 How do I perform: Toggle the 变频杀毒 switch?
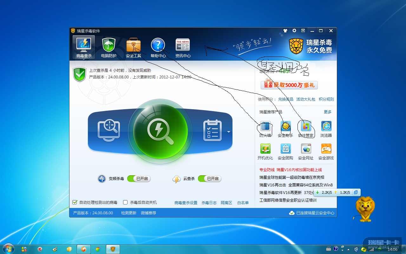click(139, 179)
